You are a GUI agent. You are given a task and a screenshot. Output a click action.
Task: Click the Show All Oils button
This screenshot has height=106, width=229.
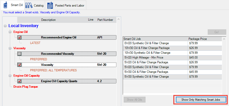(135, 100)
